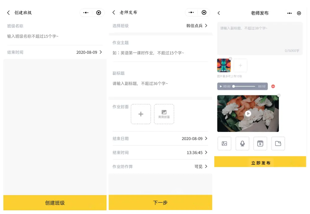
Task: Seek the audio progress slider
Action: 244,86
